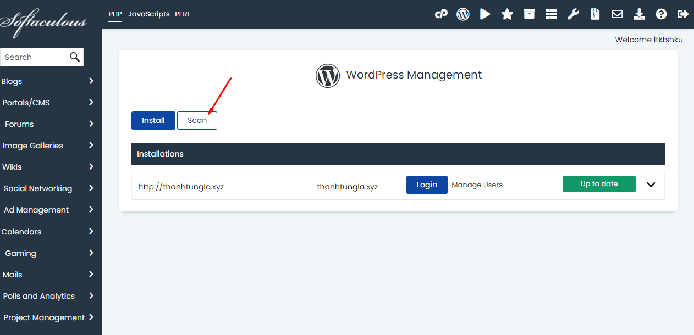The height and width of the screenshot is (335, 694).
Task: Select Image Galleries in sidebar
Action: 32,146
